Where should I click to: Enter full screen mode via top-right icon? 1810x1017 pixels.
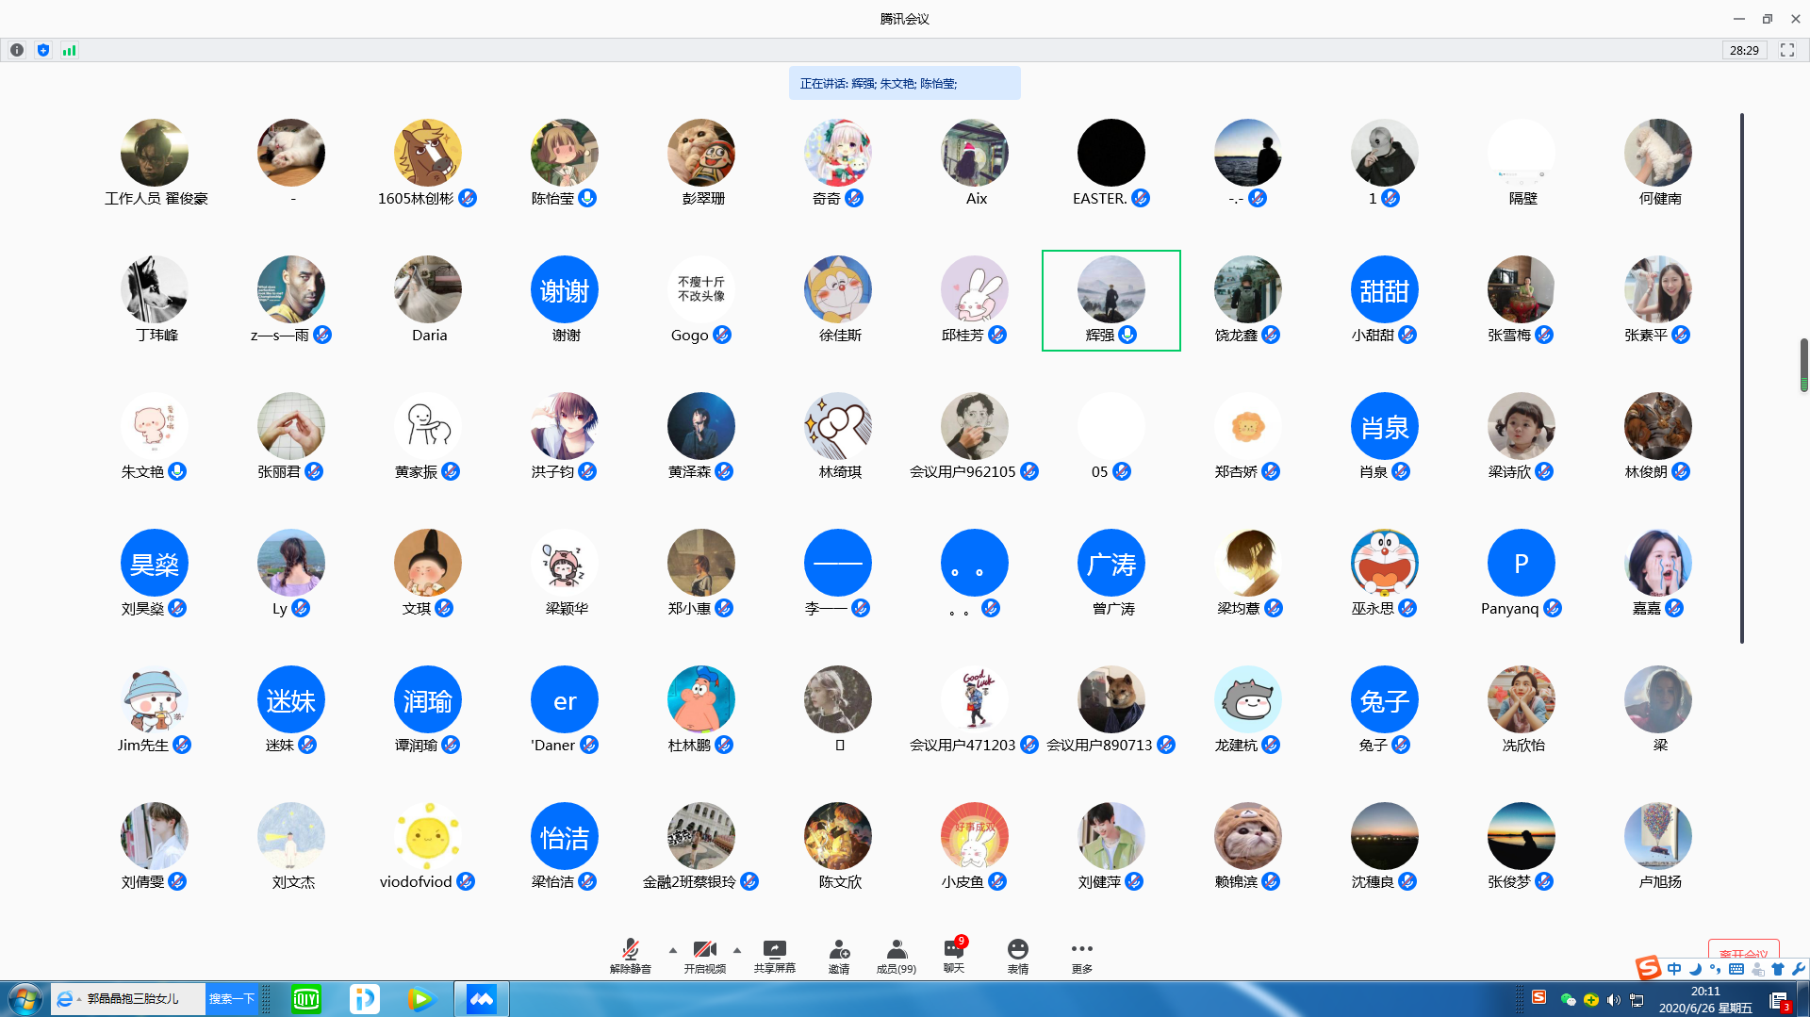tap(1786, 50)
